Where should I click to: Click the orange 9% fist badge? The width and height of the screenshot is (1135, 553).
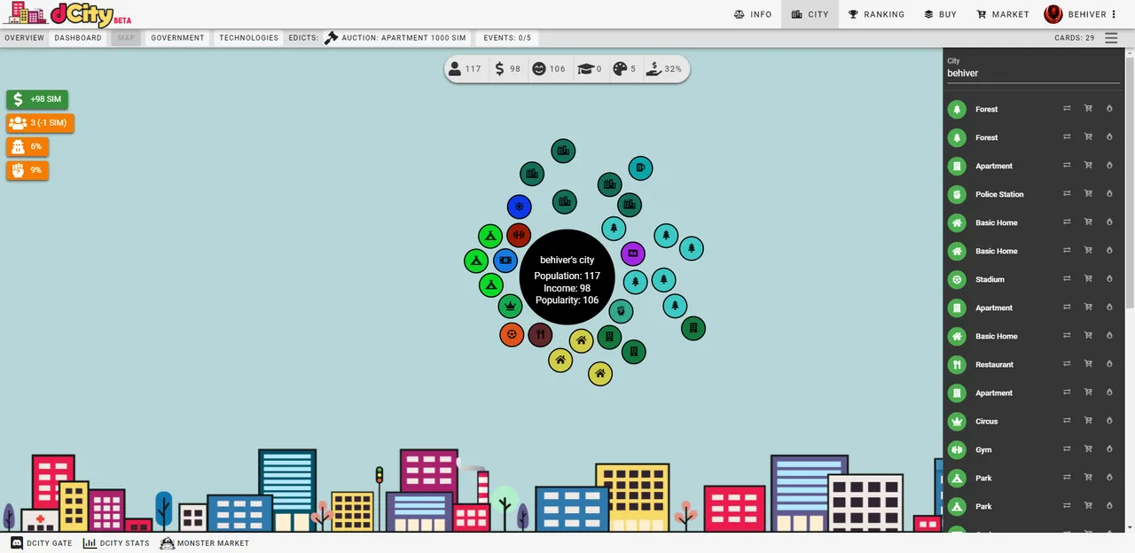(x=27, y=169)
